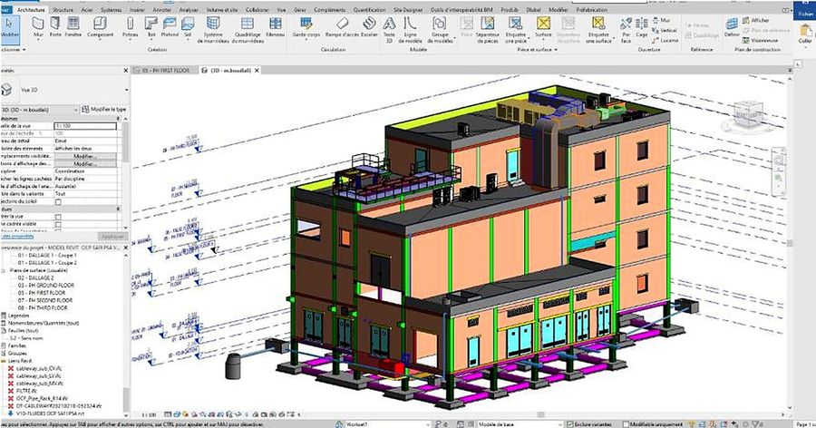The image size is (816, 428).
Task: Click the Visionneuse button
Action: tap(761, 40)
